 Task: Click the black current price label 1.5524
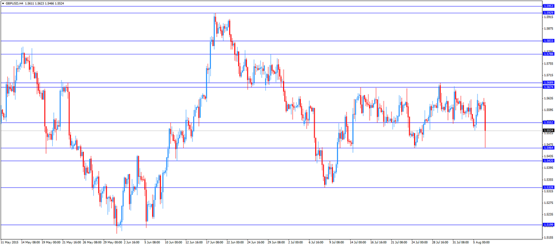(x=548, y=131)
